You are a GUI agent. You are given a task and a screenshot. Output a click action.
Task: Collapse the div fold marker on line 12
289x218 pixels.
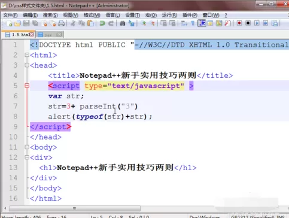pos(27,158)
